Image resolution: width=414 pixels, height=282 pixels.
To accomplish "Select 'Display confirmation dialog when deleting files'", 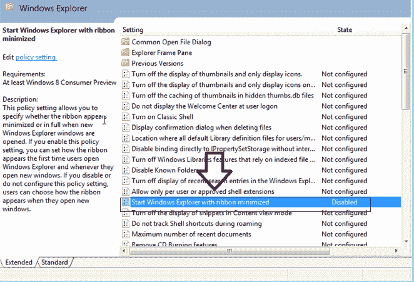I will [x=201, y=128].
